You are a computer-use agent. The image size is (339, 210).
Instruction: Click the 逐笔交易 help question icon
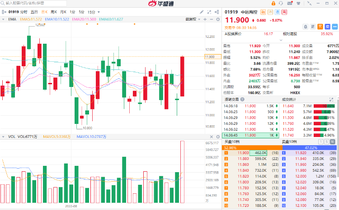click(x=243, y=99)
